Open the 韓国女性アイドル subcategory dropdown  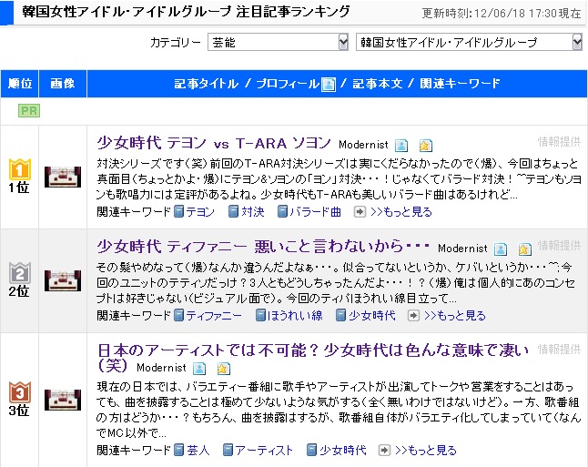click(x=469, y=42)
